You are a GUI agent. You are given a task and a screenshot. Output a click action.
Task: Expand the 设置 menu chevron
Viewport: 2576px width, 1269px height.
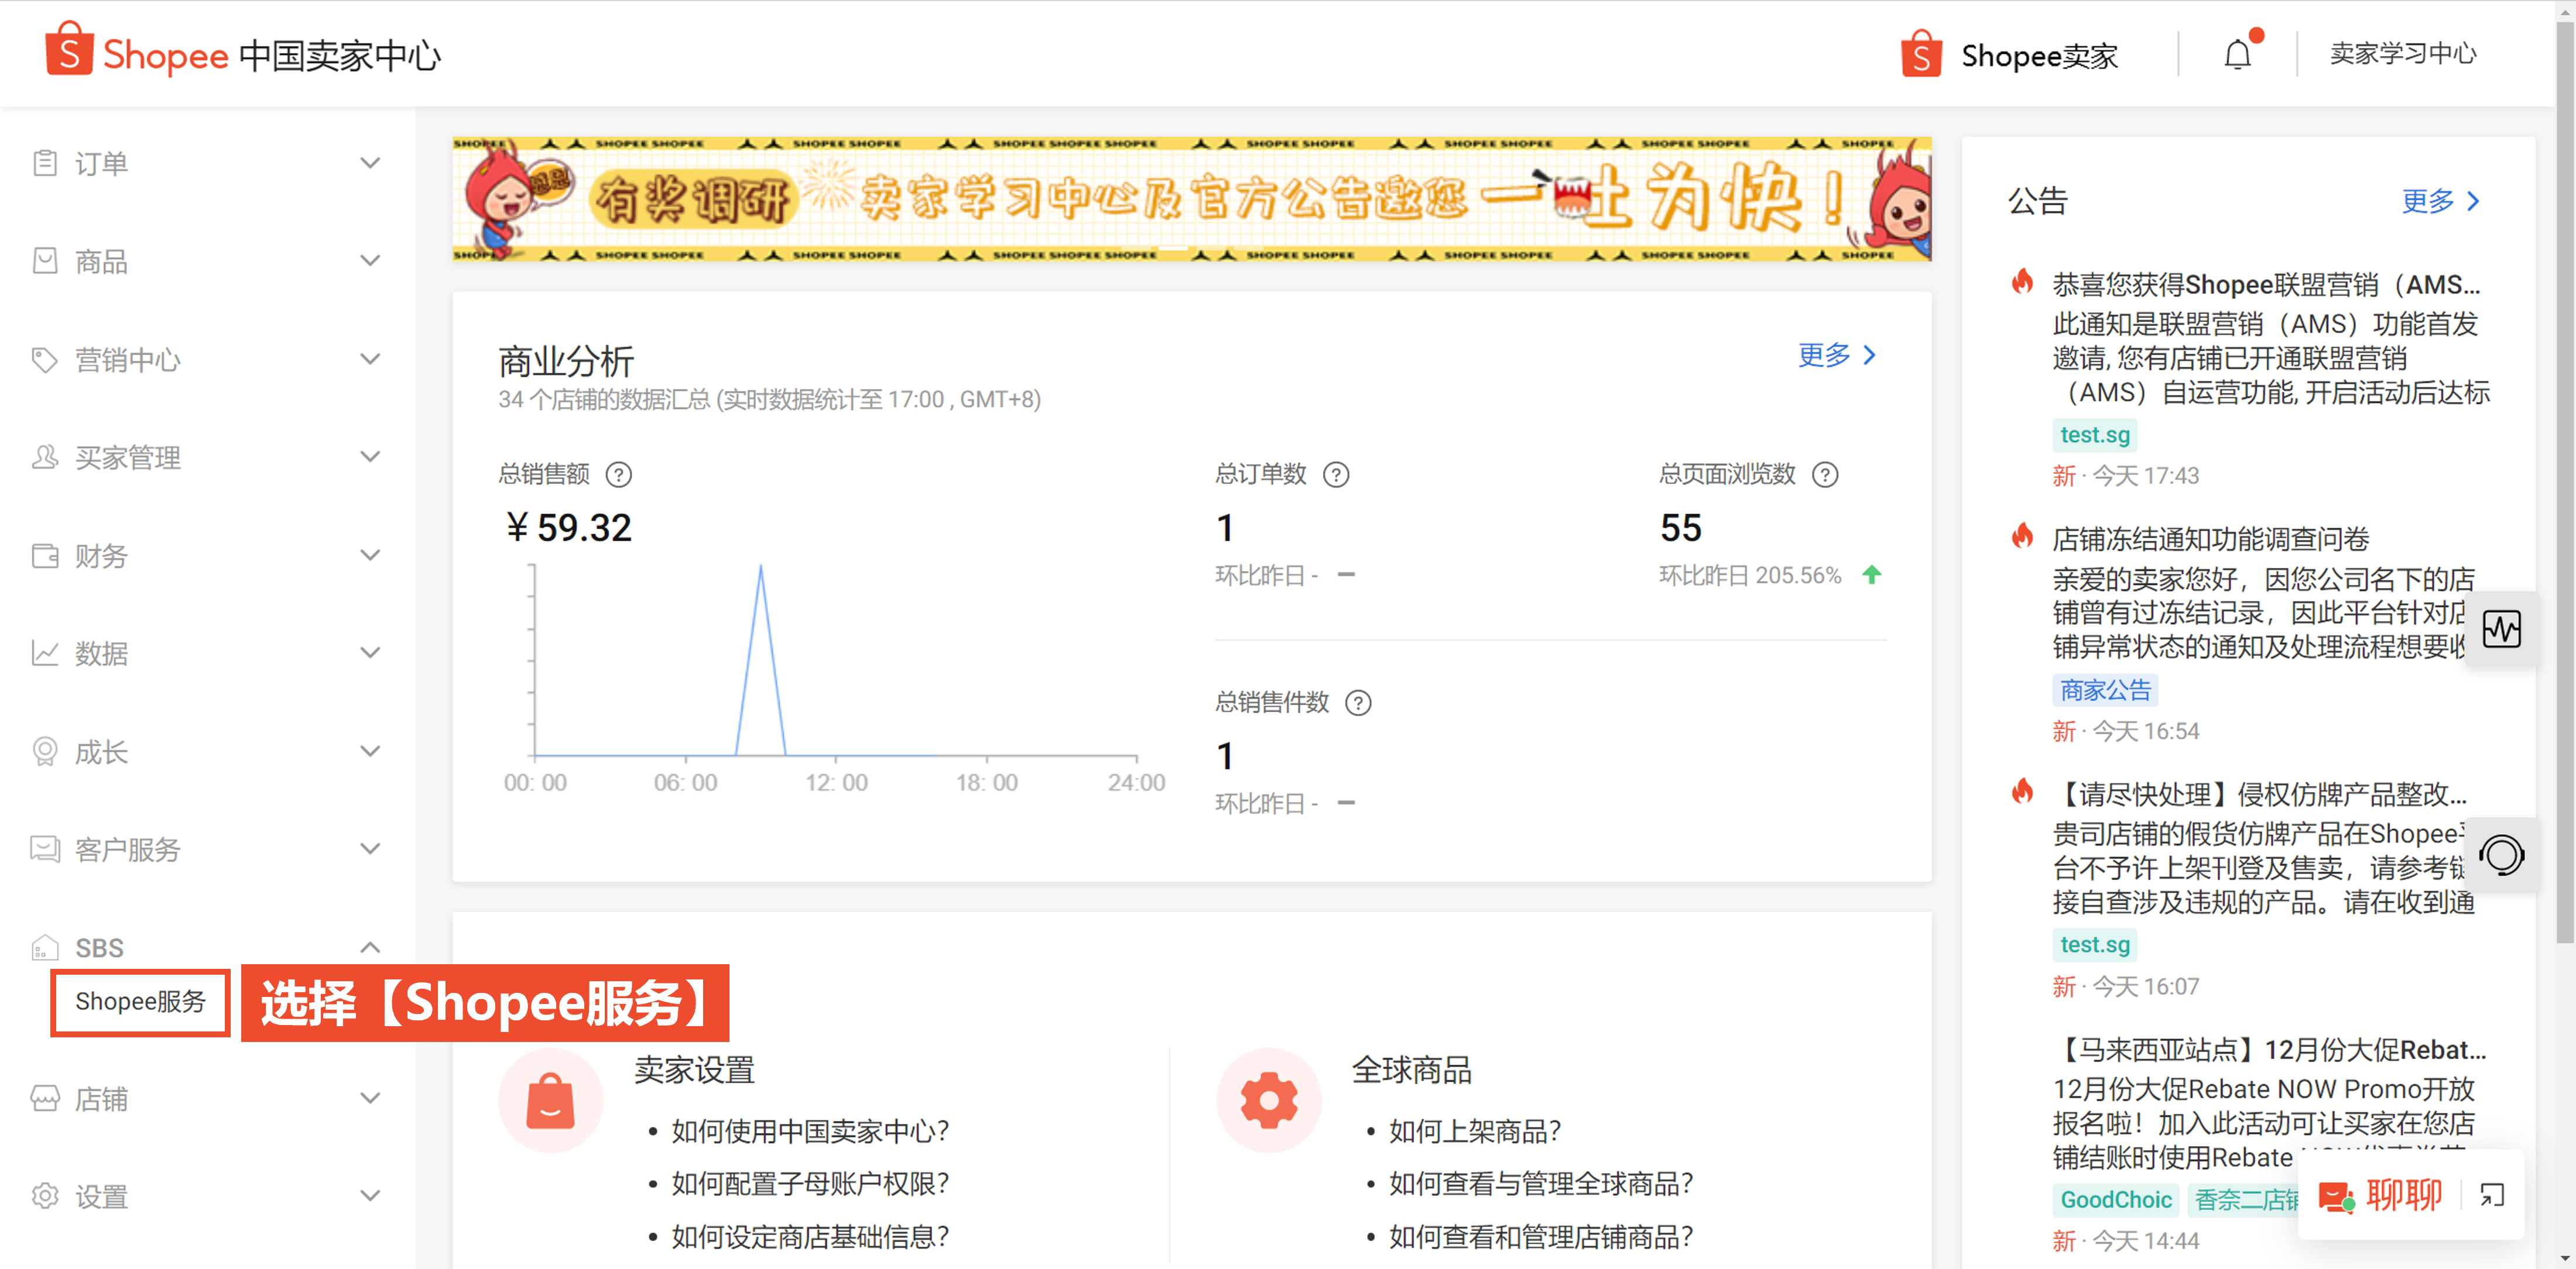point(370,1196)
